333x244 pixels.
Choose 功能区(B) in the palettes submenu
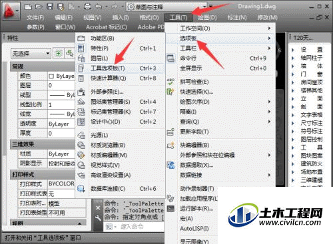point(121,39)
